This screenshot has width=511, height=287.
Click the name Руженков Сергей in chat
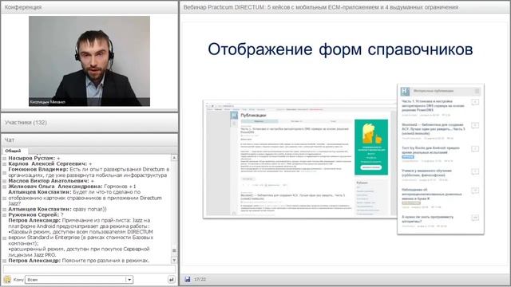point(34,215)
